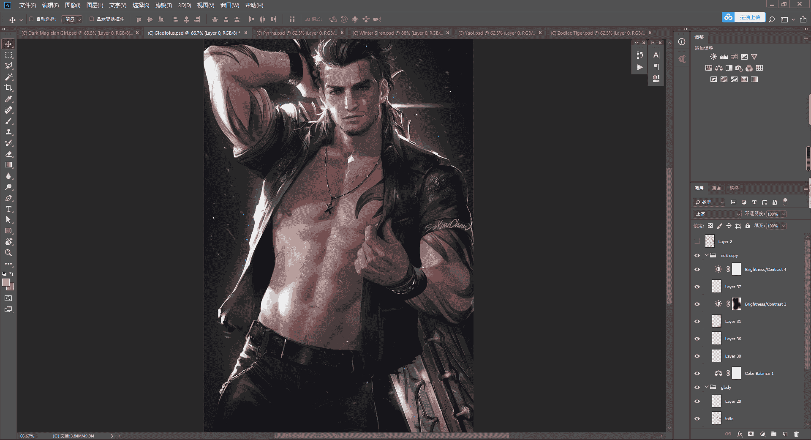811x440 pixels.
Task: Collapse the edit copy layer group
Action: (x=707, y=255)
